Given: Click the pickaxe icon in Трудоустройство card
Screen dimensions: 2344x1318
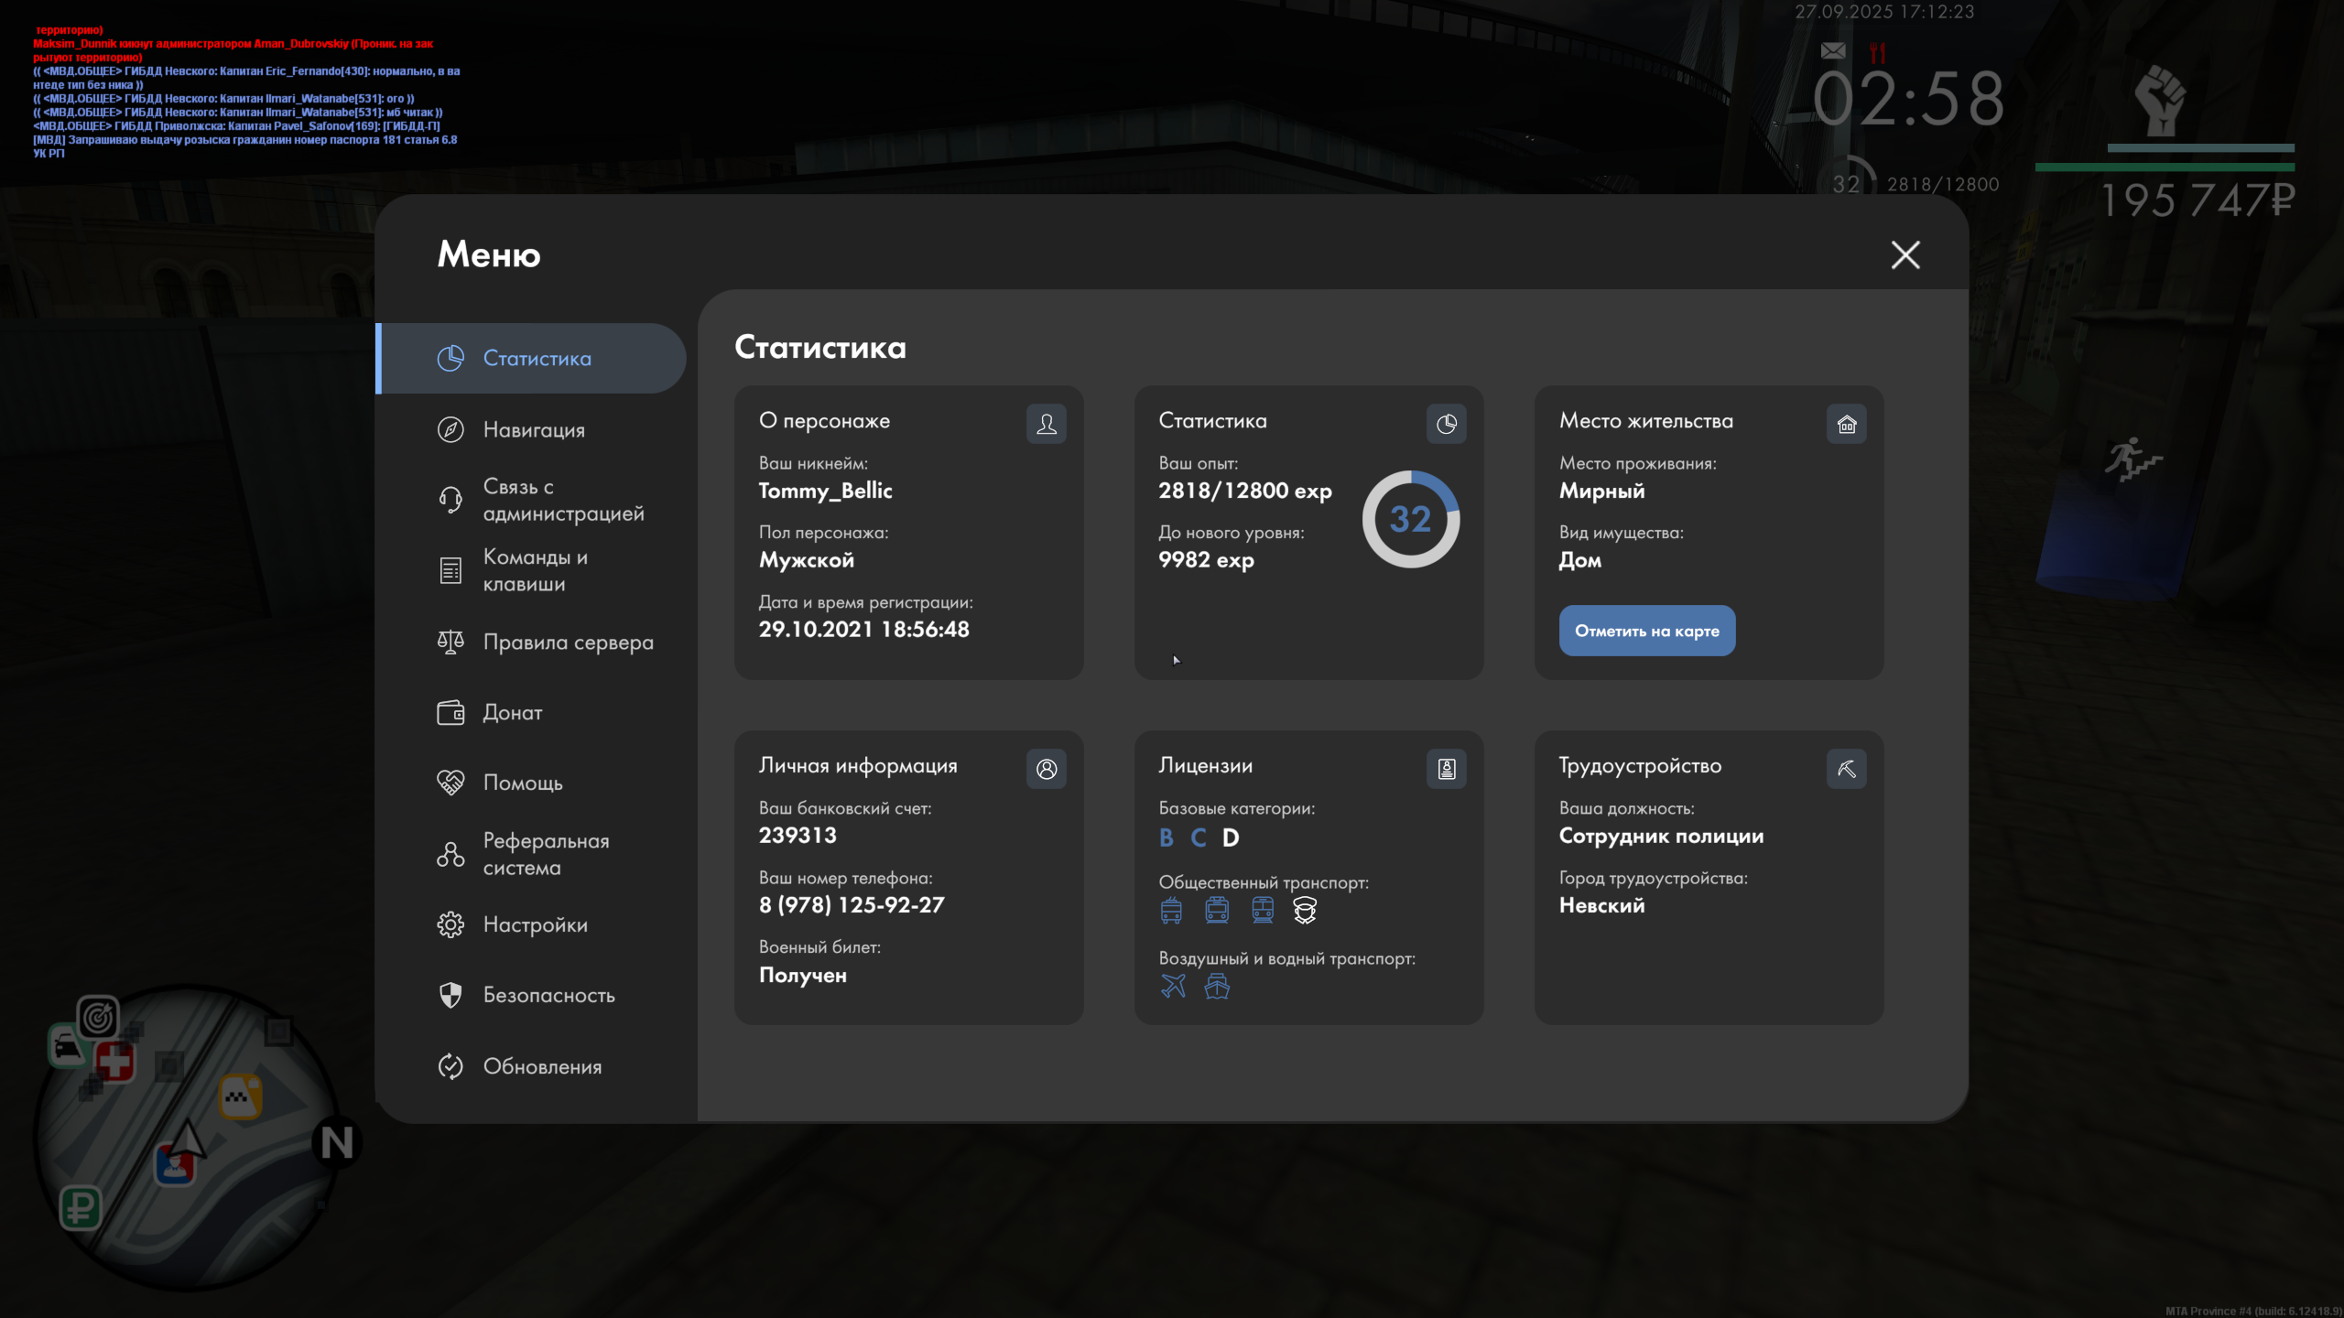Looking at the screenshot, I should pos(1846,769).
